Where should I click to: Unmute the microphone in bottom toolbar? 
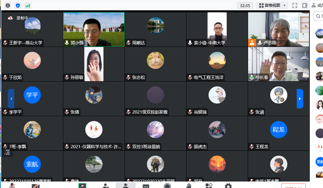coord(12,186)
